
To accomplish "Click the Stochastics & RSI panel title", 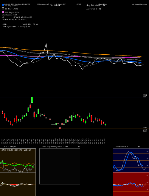I will click(x=128, y=147).
